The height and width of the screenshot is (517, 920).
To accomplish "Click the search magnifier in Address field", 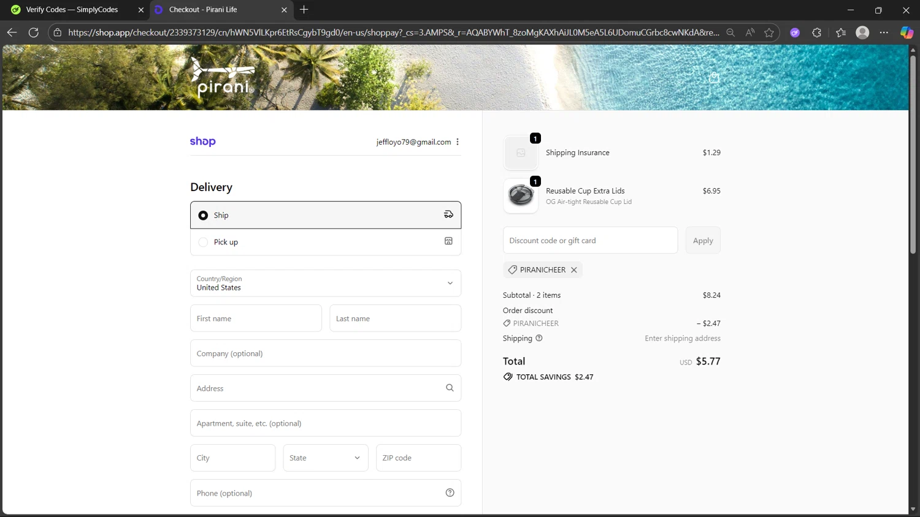I will [450, 388].
